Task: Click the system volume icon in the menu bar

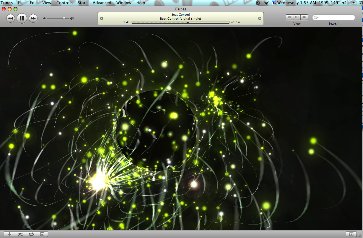Action: [x=344, y=3]
